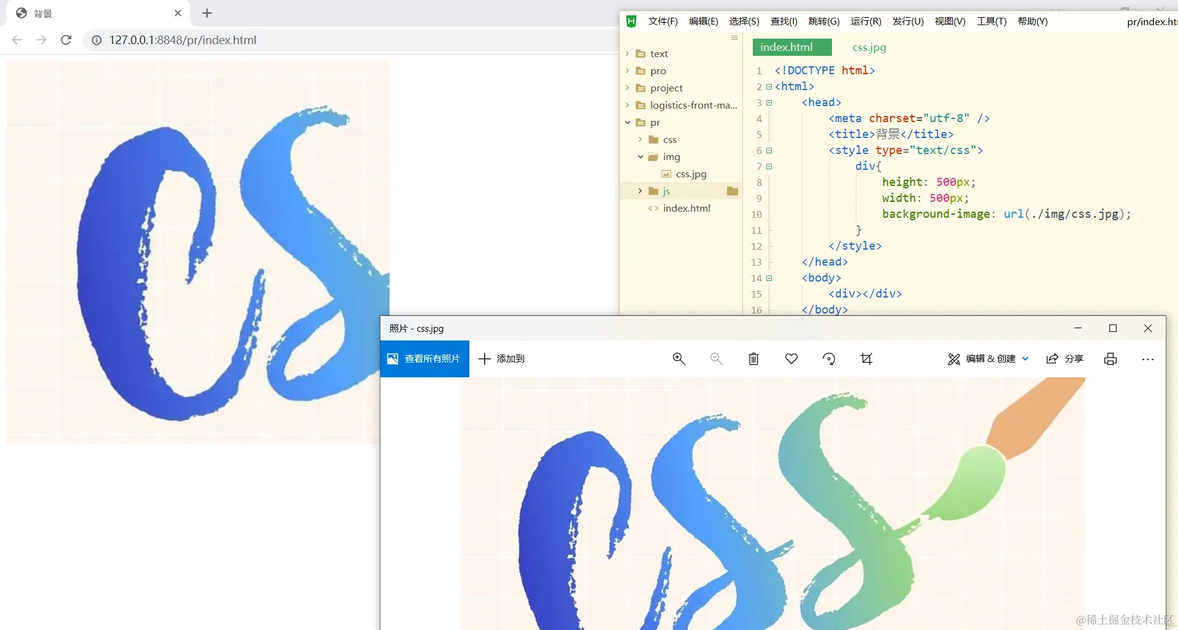Click the browser address bar URL

coord(183,40)
